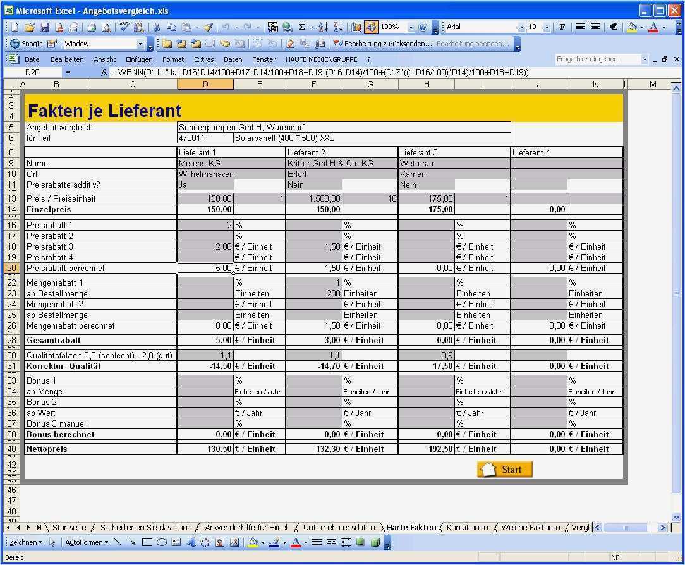Go to last sheet tab arrow

pos(39,528)
